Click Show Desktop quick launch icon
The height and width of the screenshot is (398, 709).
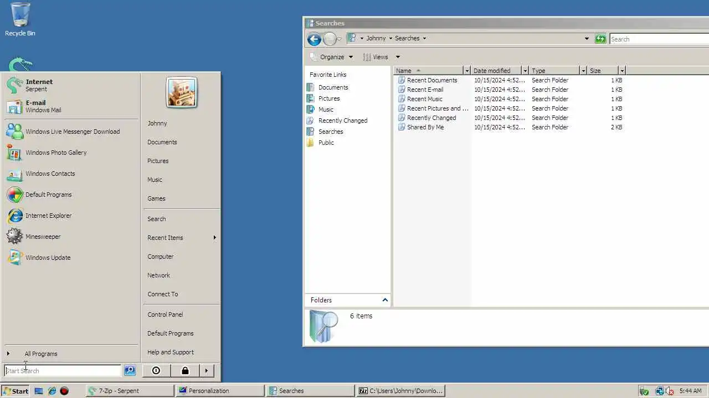39,391
